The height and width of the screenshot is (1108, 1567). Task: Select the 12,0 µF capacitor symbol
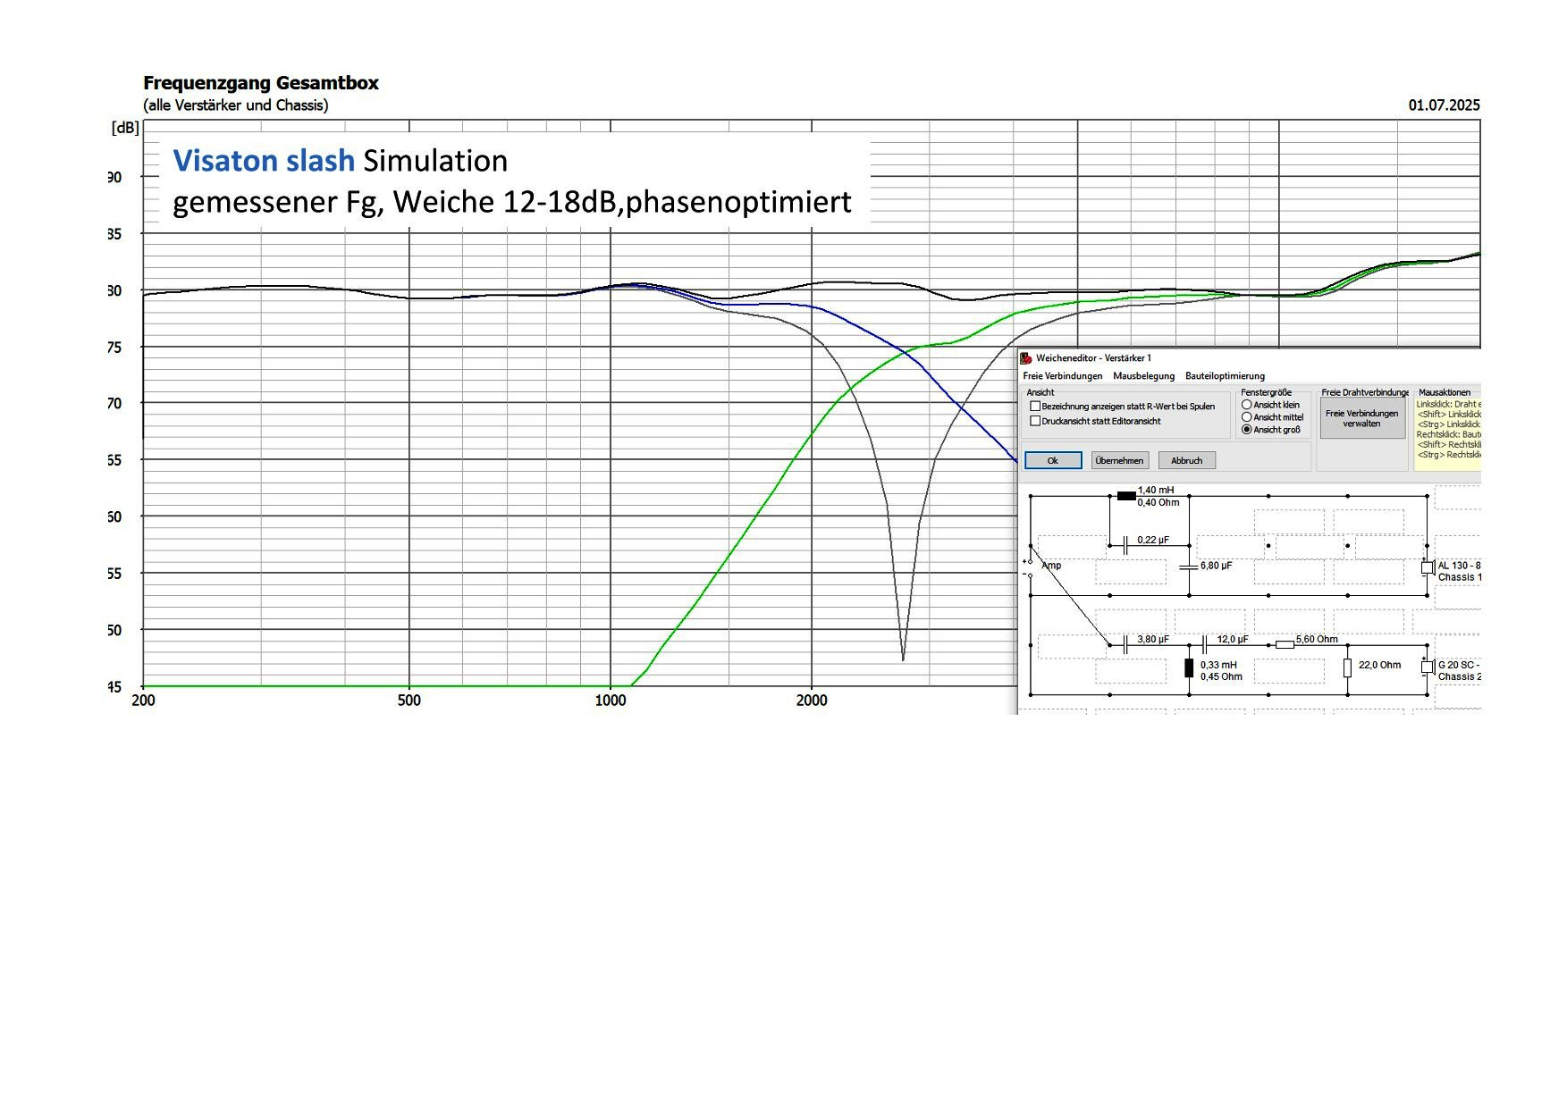(1205, 644)
